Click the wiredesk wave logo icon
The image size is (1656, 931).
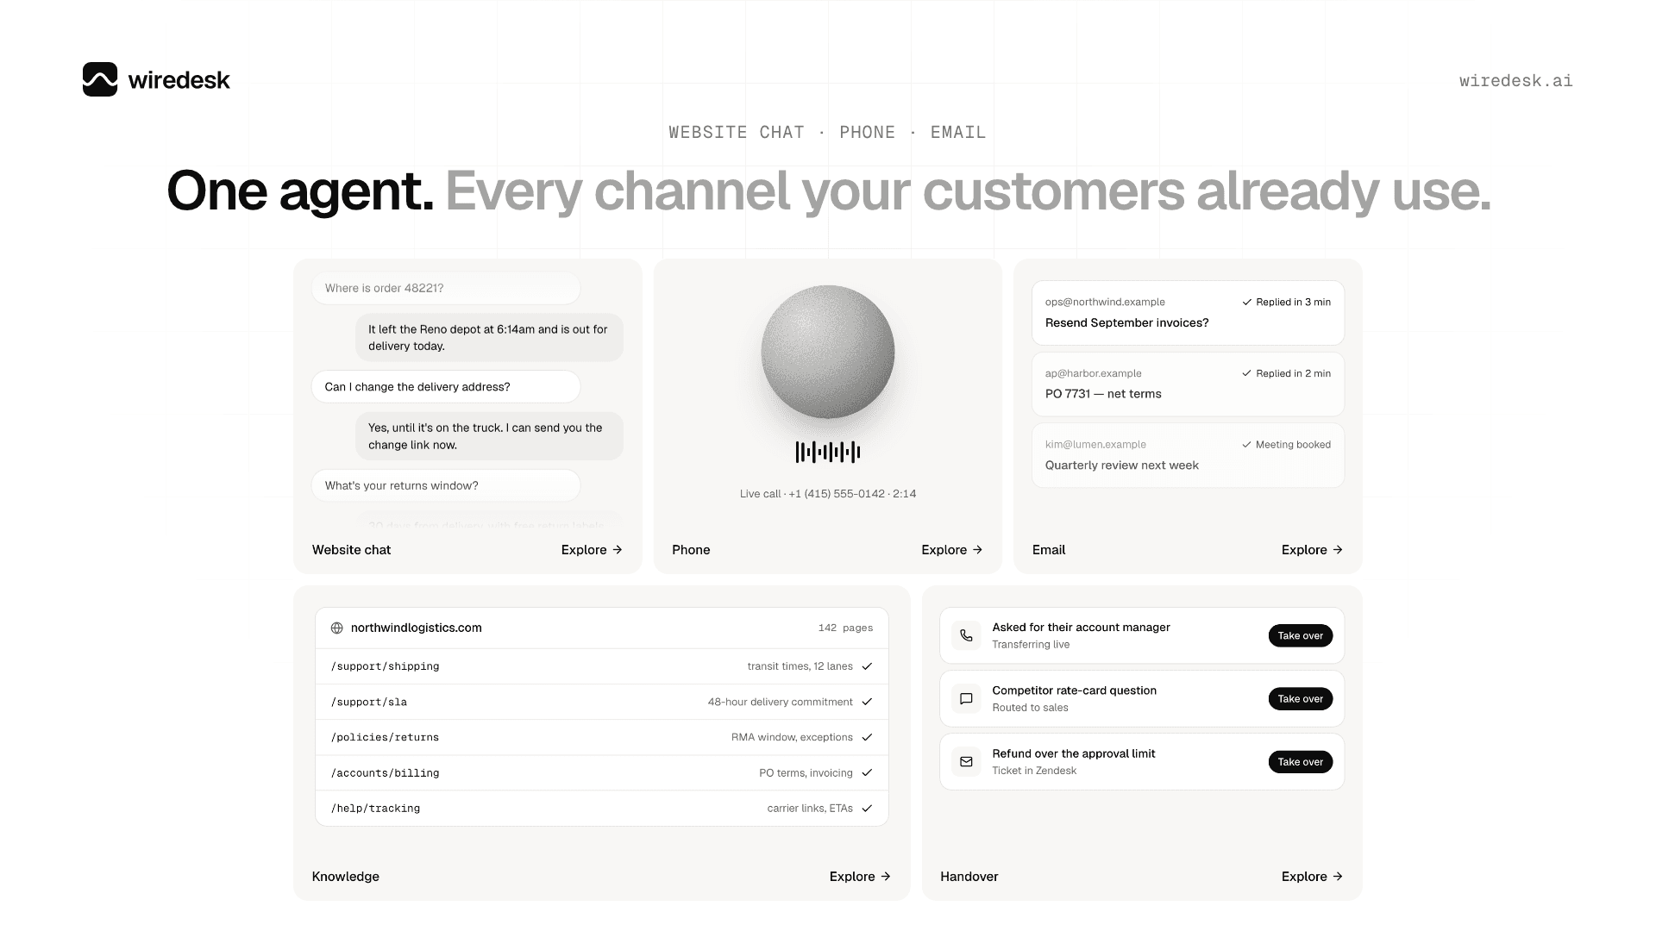pyautogui.click(x=100, y=79)
